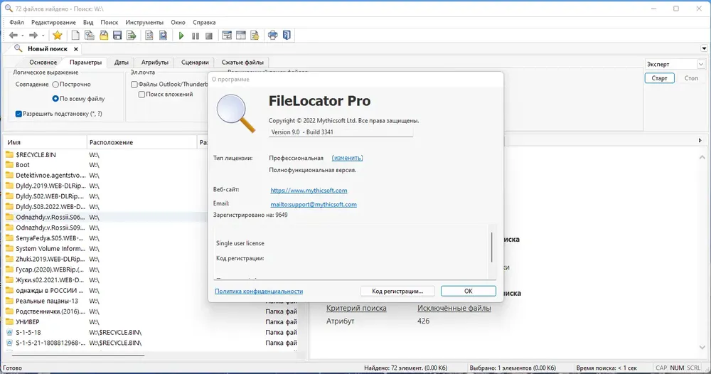Click the license text box vertical scrollbar

tap(491, 247)
